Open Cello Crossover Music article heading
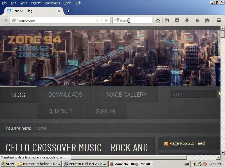 (77, 148)
